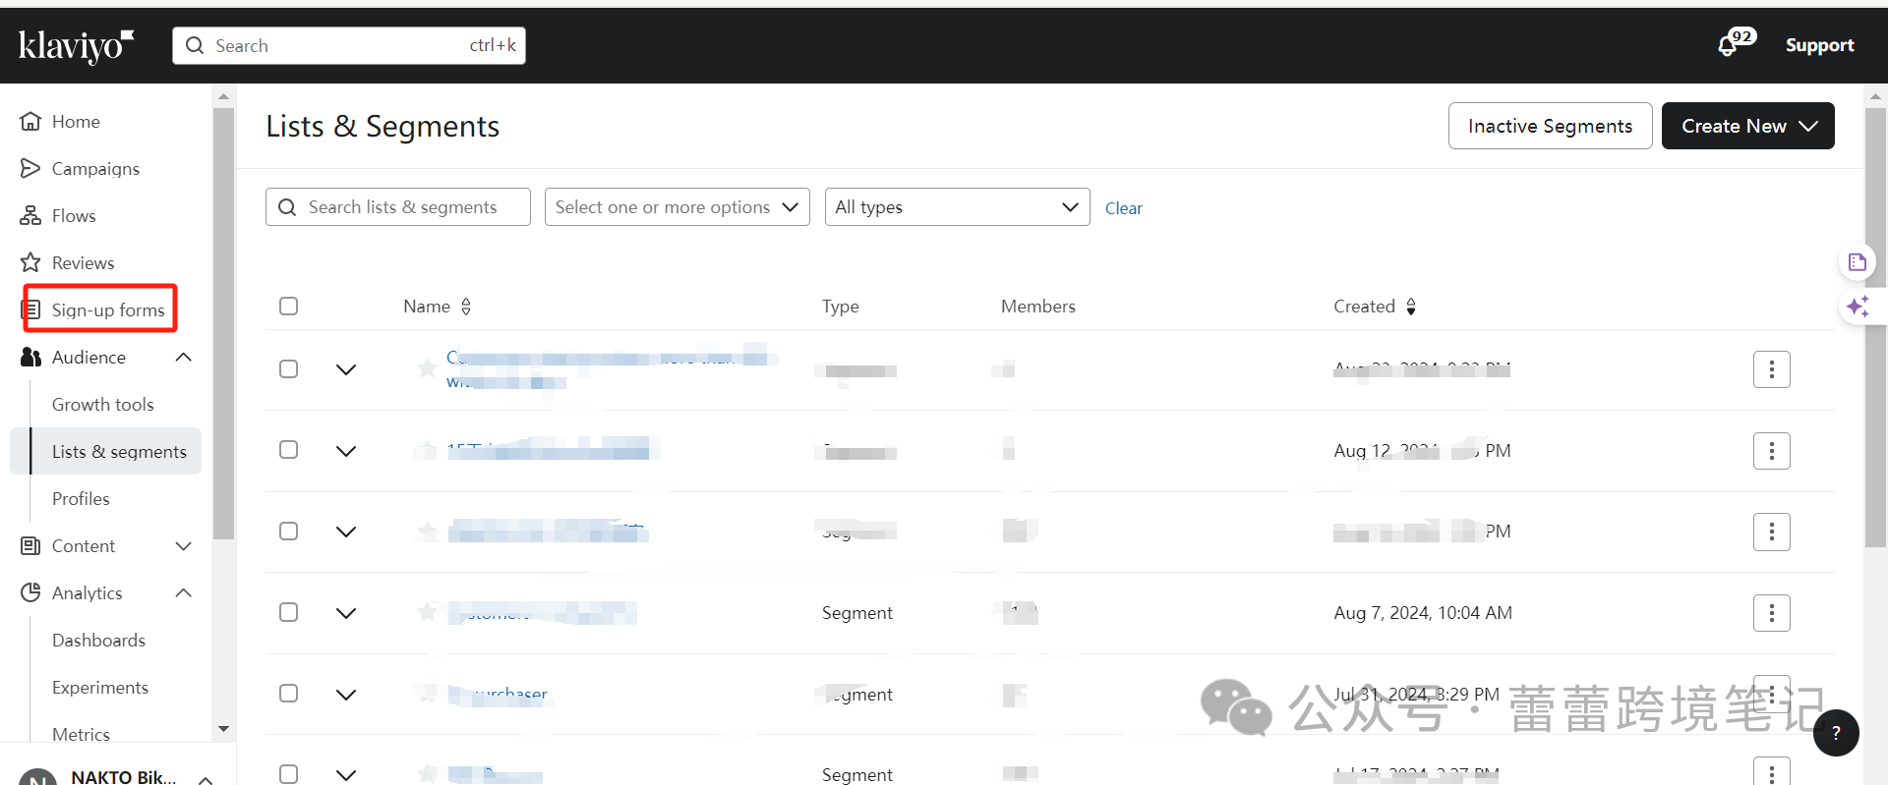The height and width of the screenshot is (785, 1888).
Task: Click the Klaviyo logo
Action: [x=76, y=45]
